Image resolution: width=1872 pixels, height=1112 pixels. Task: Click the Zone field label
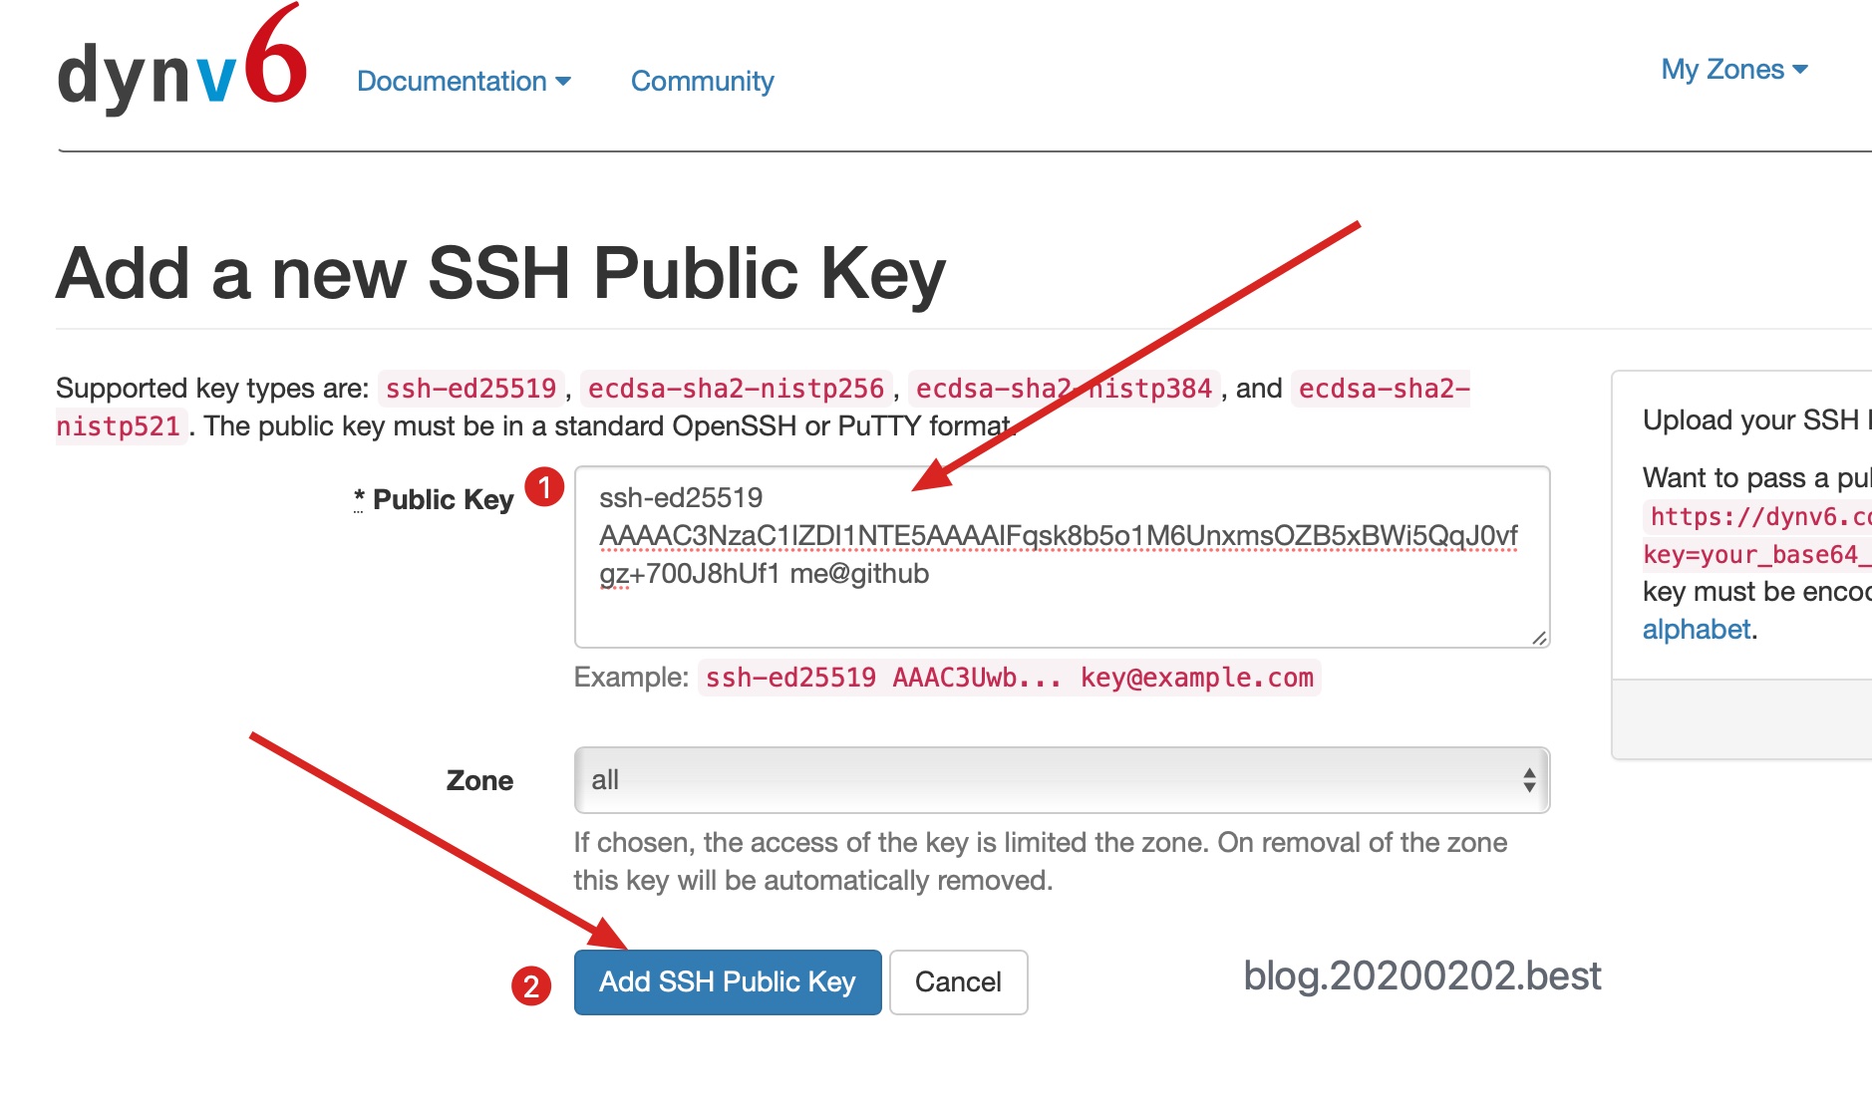coord(479,781)
